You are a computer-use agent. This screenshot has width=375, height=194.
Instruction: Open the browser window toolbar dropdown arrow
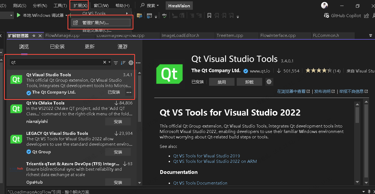pos(156,17)
